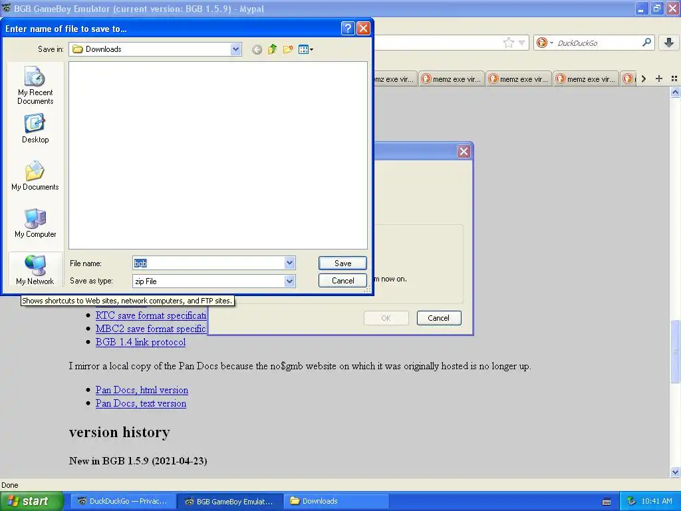Expand the Save in folder dropdown

pos(235,49)
